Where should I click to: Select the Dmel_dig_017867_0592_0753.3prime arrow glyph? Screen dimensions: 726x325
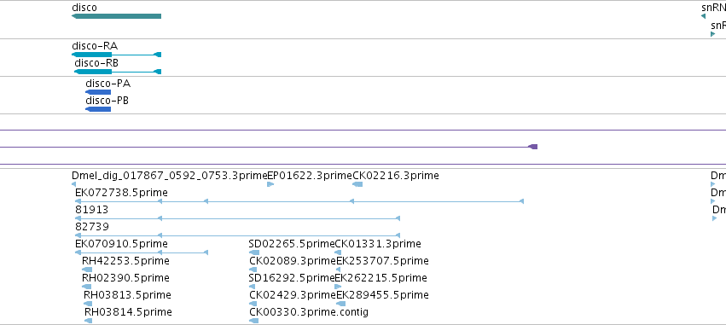point(73,184)
